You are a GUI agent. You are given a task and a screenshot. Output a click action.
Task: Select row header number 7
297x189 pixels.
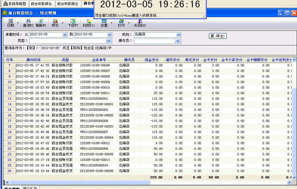[9, 65]
